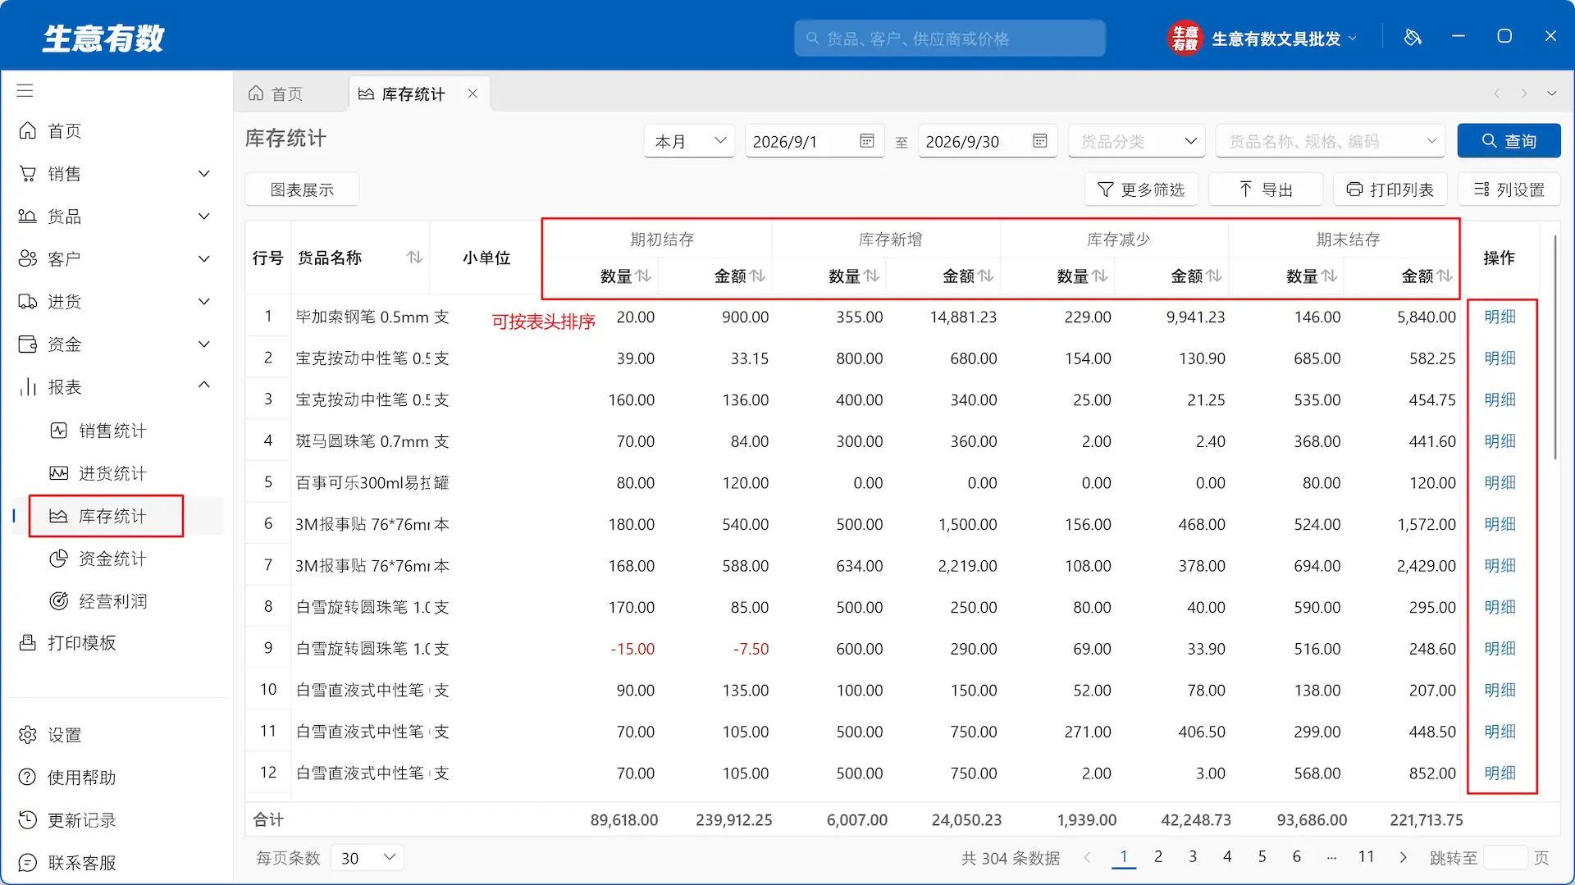This screenshot has height=885, width=1575.
Task: Click the 导出 export button
Action: [x=1266, y=189]
